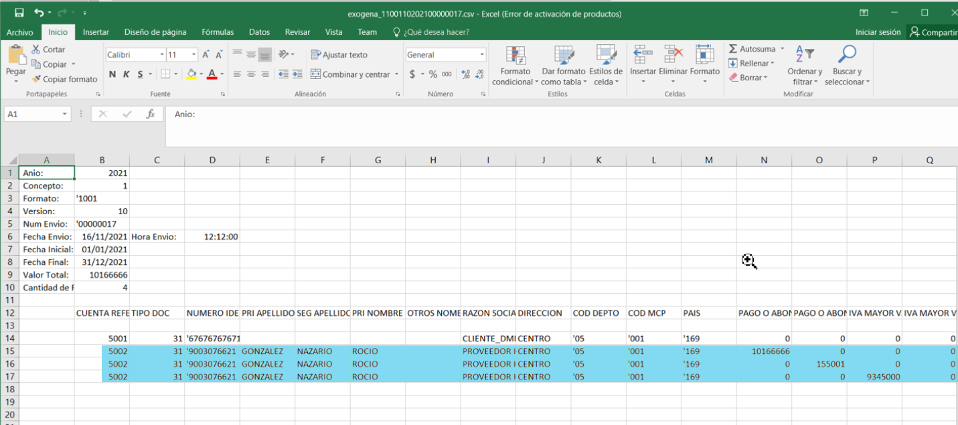Click the ¿Qué desea hacer? search box

[x=431, y=32]
